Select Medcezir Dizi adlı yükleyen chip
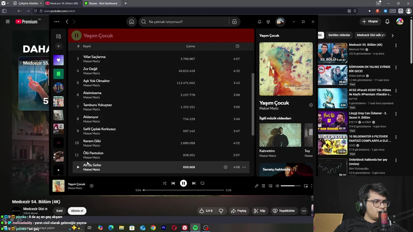The height and width of the screenshot is (232, 413). (370, 35)
